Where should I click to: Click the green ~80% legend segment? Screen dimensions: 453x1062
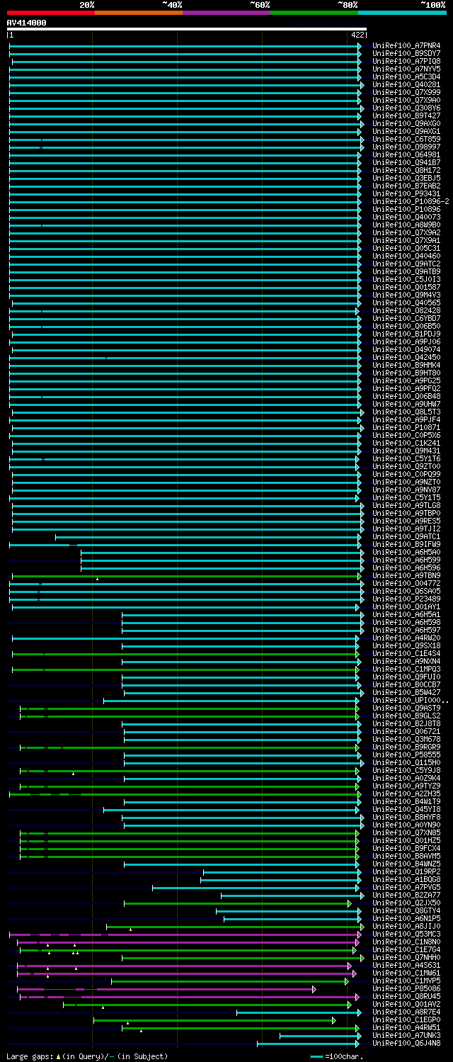(314, 12)
